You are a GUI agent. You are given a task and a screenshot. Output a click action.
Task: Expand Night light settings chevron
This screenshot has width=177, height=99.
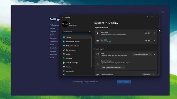(x=154, y=33)
